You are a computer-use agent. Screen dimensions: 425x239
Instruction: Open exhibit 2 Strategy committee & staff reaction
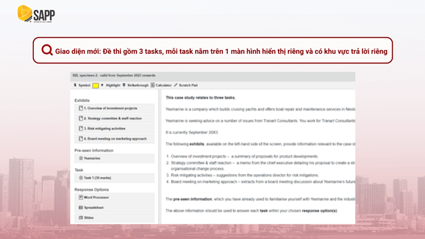coord(114,119)
